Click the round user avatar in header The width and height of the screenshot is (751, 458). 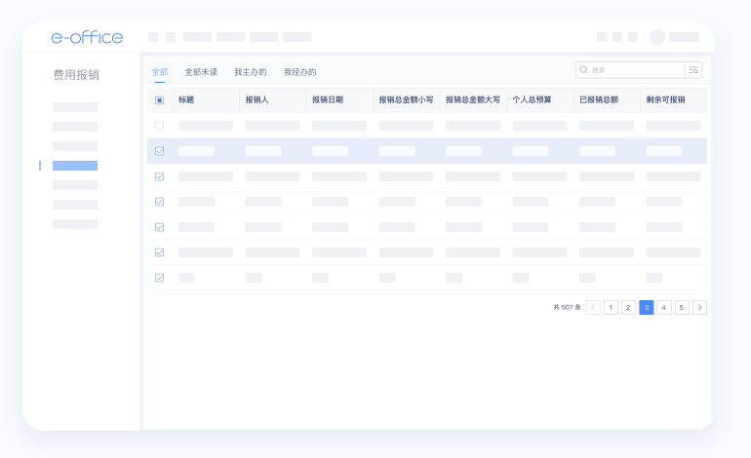(657, 37)
